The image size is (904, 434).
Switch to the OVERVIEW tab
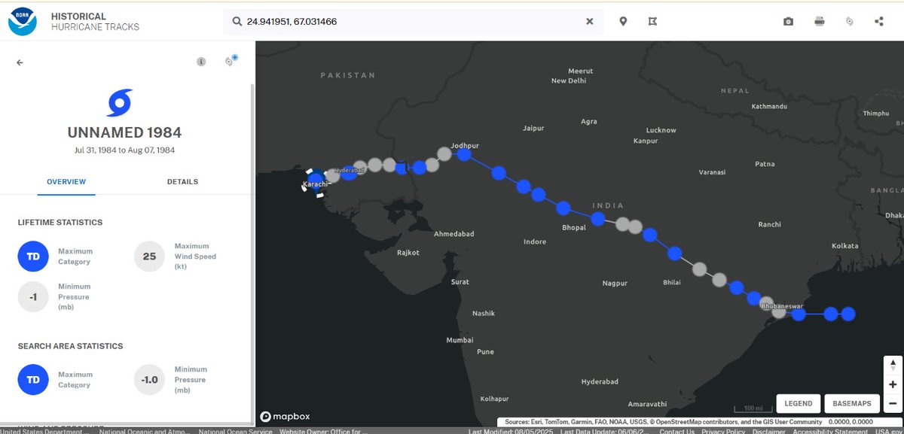[x=66, y=182]
